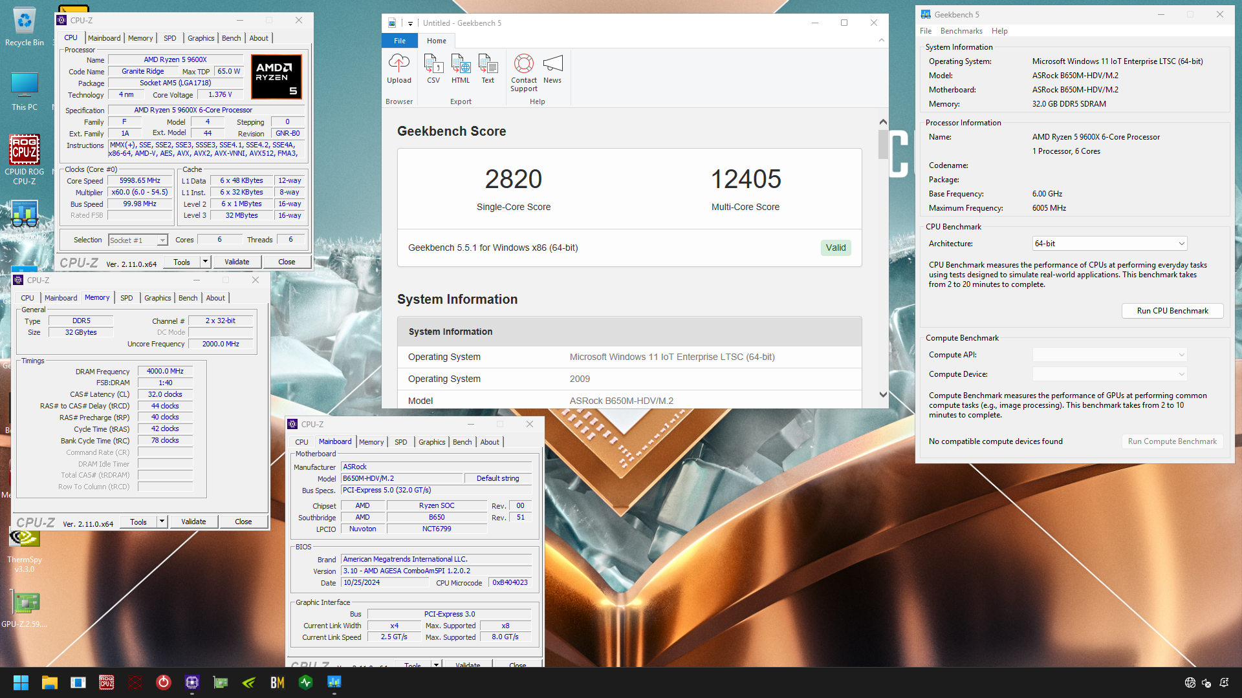1242x698 pixels.
Task: Click Validate in Memory CPU-Z window
Action: click(193, 522)
